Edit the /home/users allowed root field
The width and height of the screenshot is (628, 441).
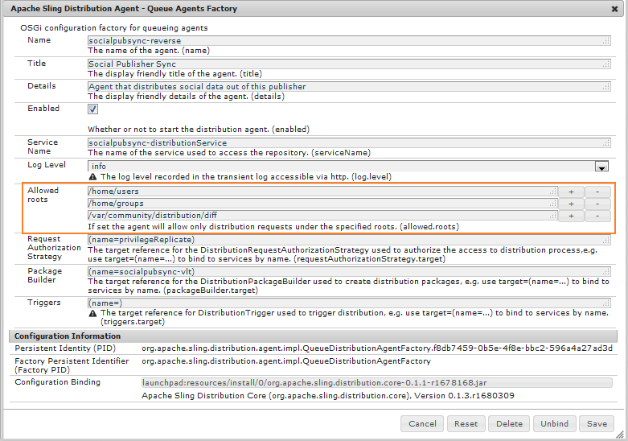tap(322, 192)
